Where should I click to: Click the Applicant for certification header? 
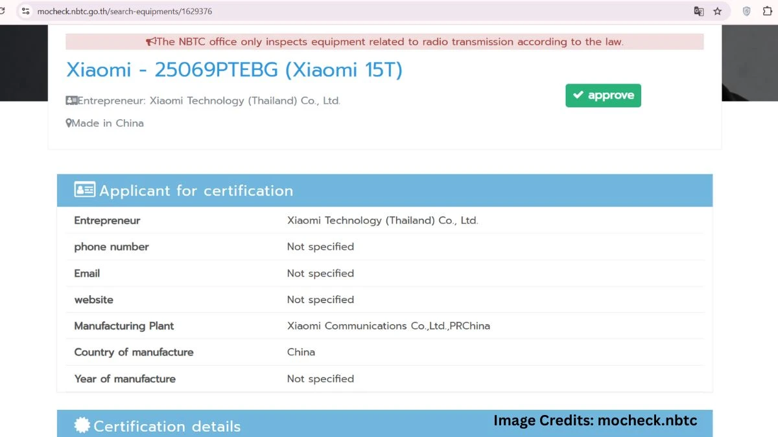384,190
